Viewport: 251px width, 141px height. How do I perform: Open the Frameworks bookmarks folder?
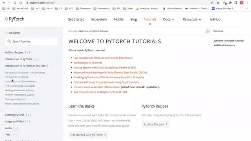click(x=102, y=9)
